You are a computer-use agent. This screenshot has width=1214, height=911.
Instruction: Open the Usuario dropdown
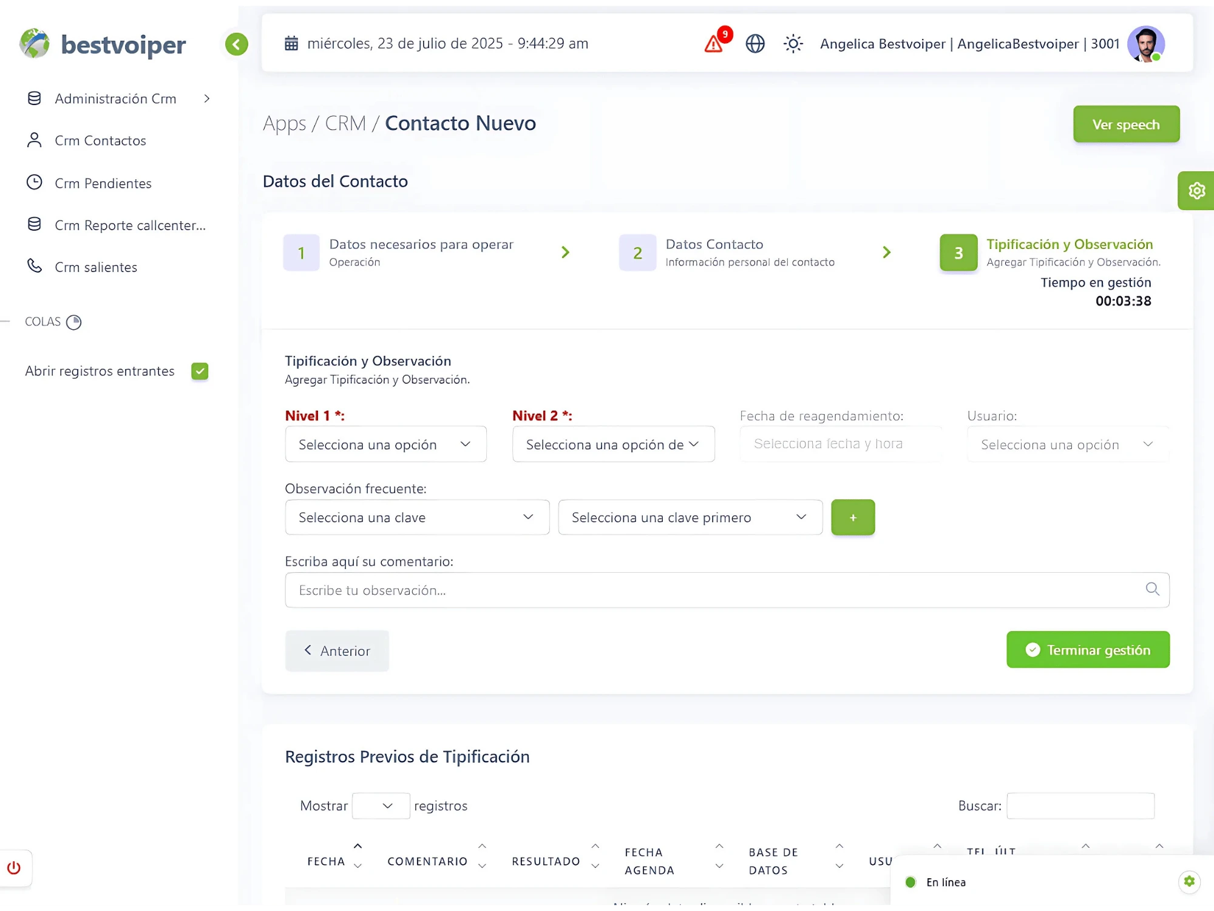[1068, 444]
